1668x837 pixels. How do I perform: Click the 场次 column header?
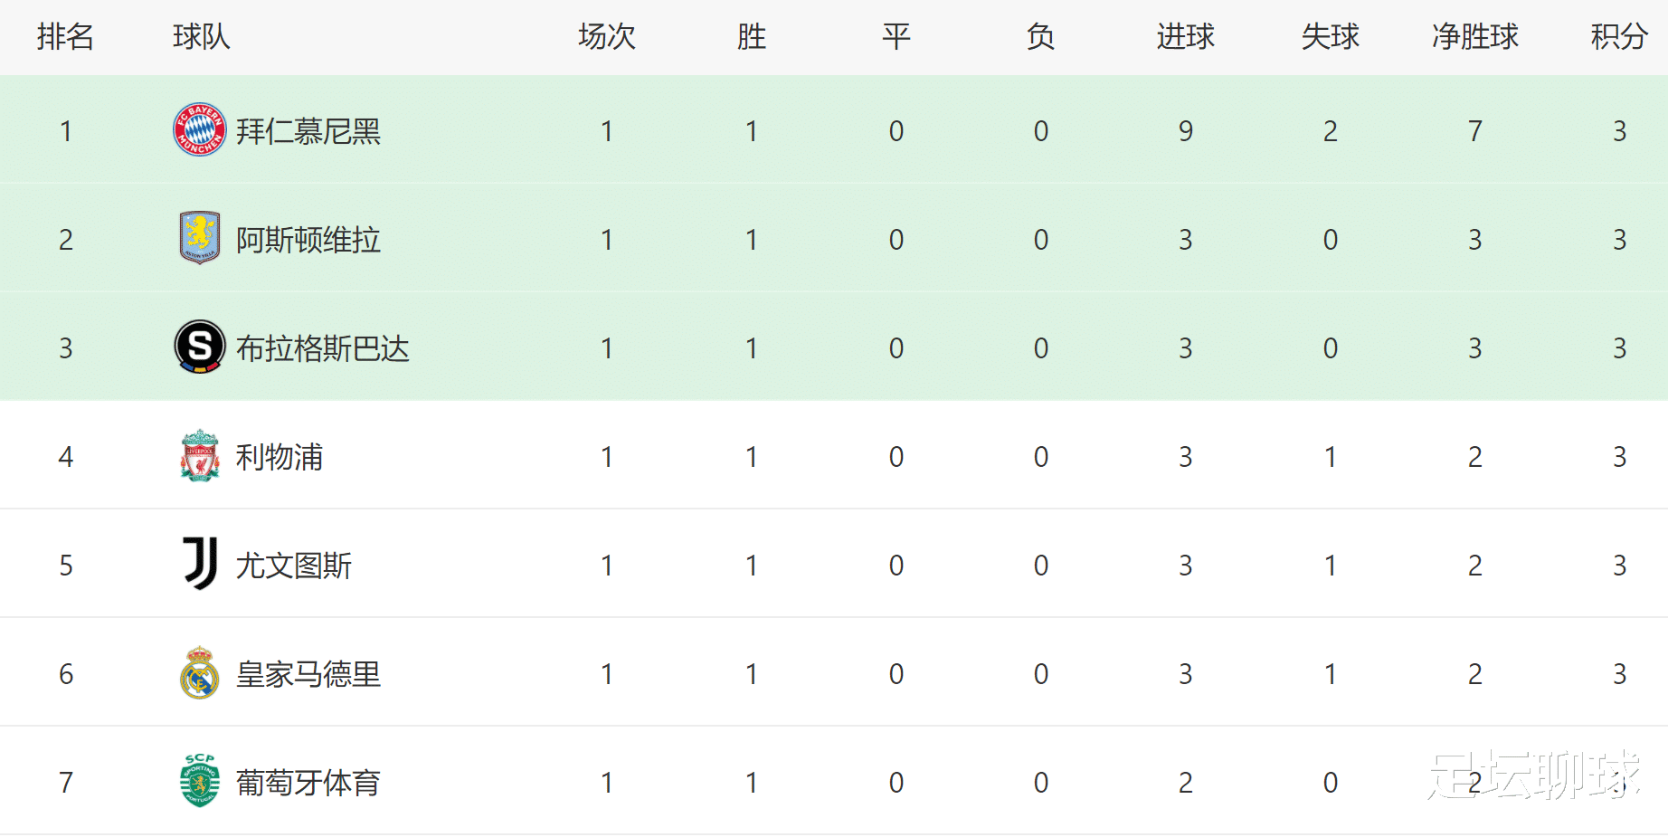pyautogui.click(x=607, y=36)
